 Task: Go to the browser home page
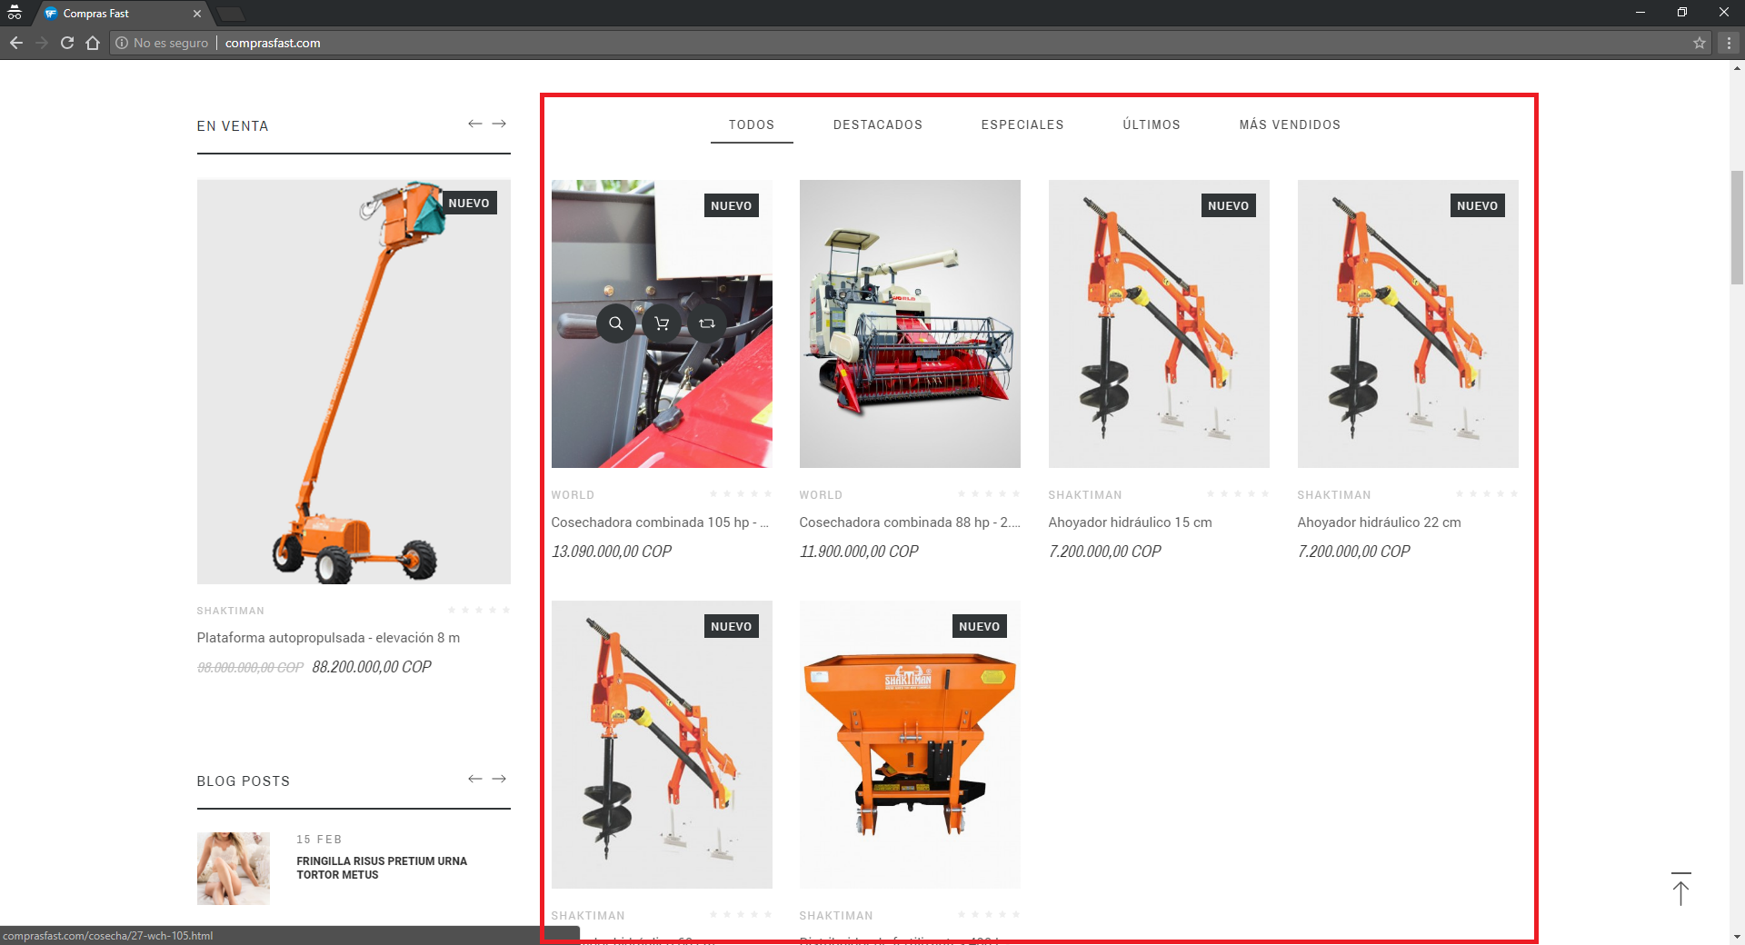coord(93,43)
